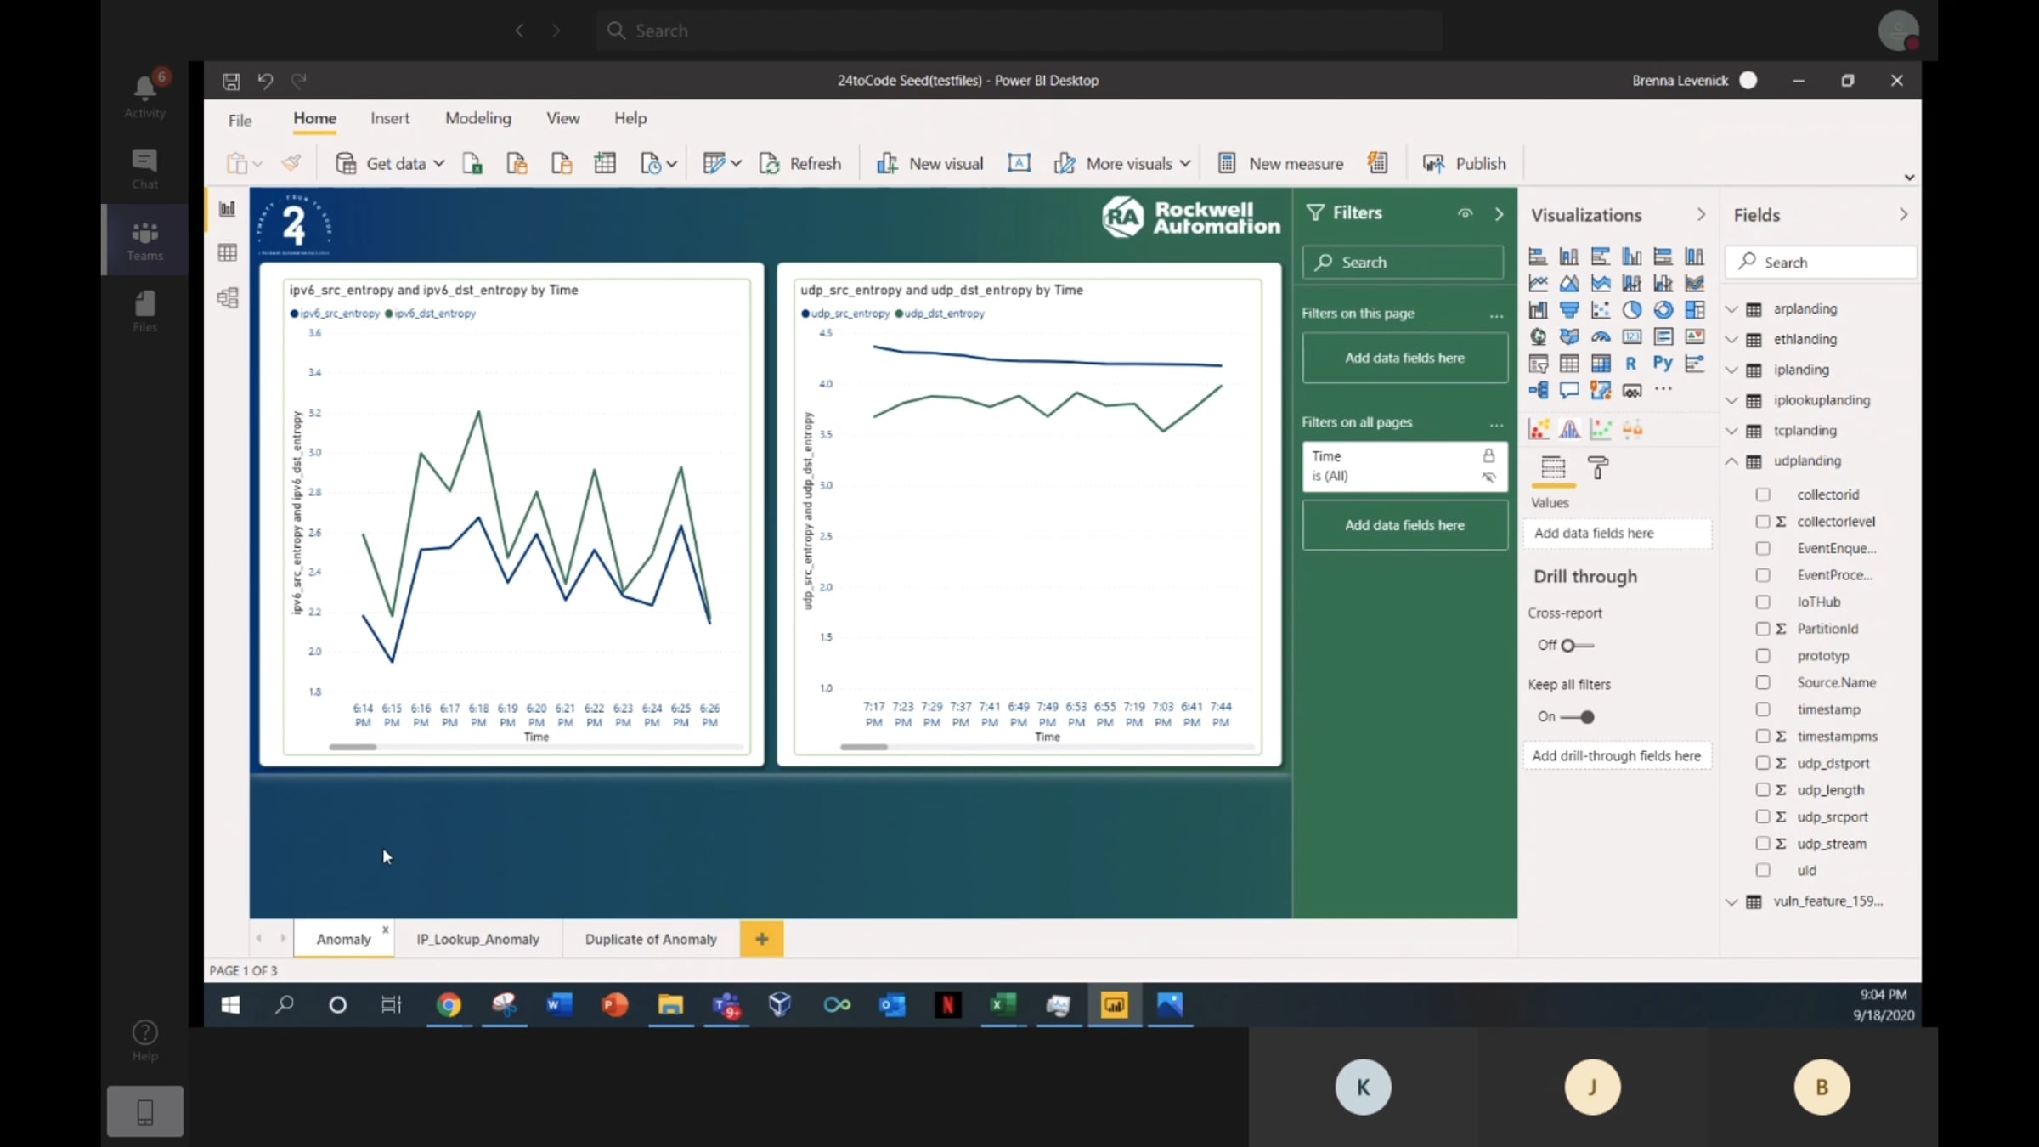Switch to the Modeling ribbon tab
The image size is (2039, 1147).
click(478, 118)
